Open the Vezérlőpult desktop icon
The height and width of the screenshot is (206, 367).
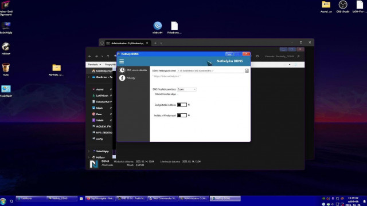pyautogui.click(x=6, y=90)
